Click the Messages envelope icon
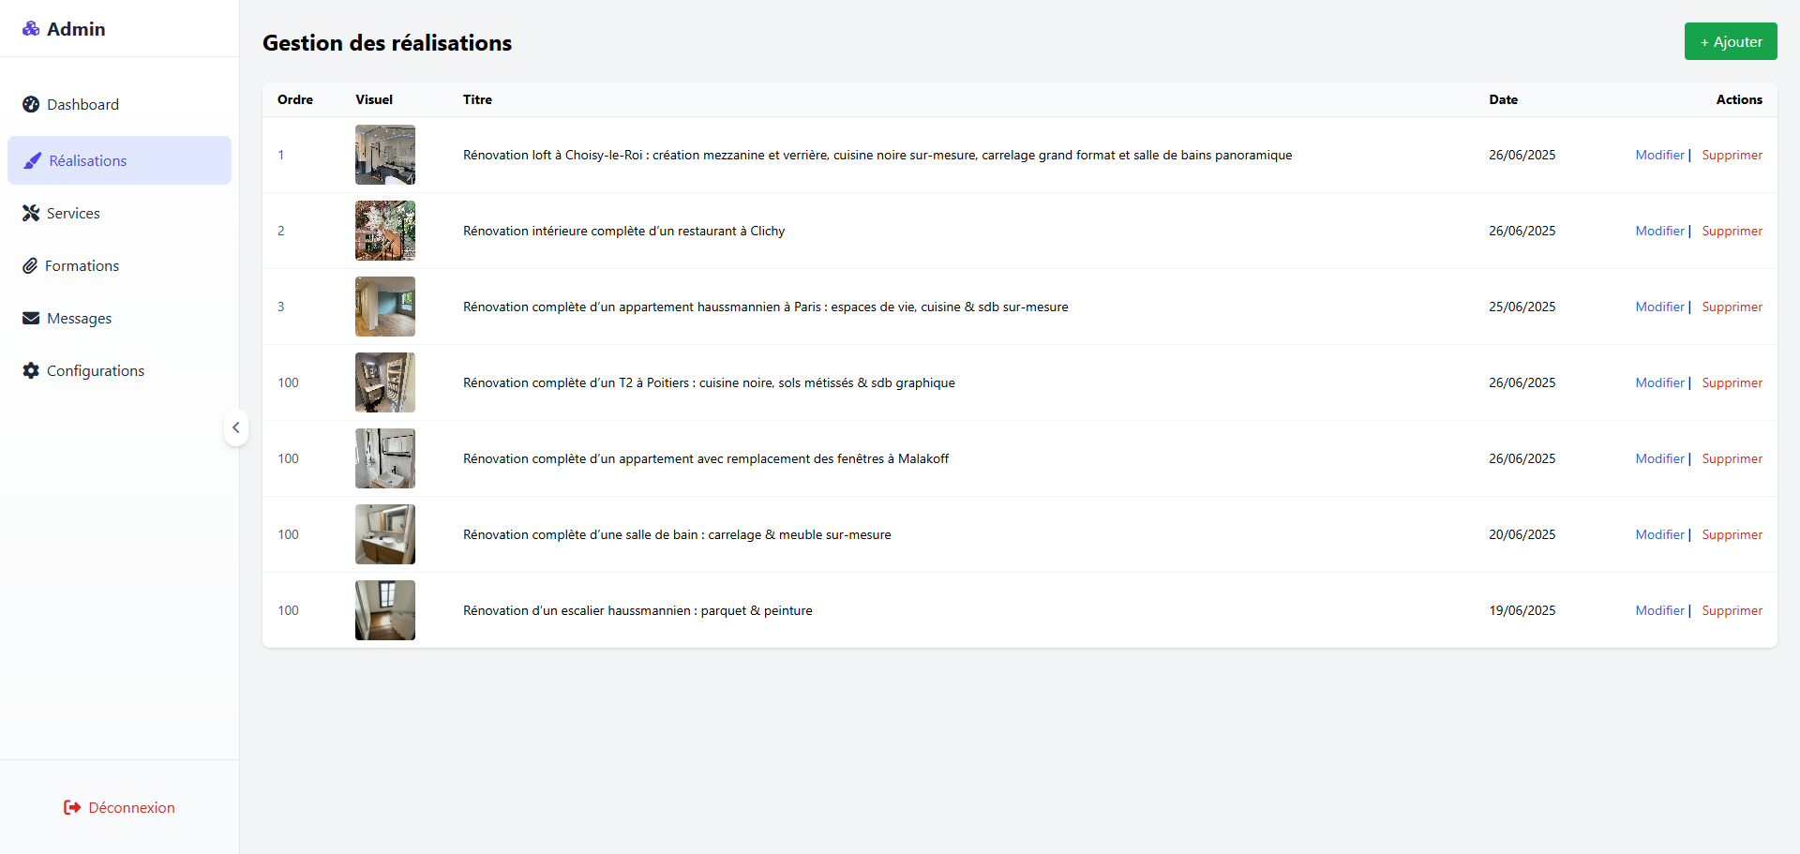Viewport: 1800px width, 854px height. 31,319
